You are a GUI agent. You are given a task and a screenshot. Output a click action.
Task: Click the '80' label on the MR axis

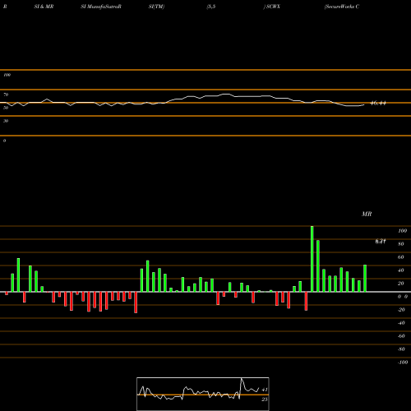point(401,244)
